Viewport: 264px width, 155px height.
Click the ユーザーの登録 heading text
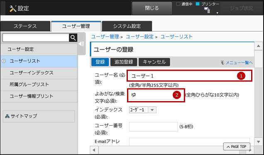tap(113, 50)
